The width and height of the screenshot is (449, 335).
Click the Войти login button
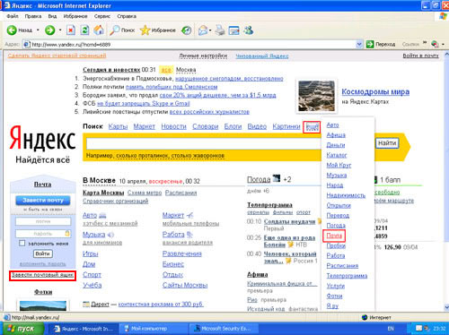click(x=42, y=253)
